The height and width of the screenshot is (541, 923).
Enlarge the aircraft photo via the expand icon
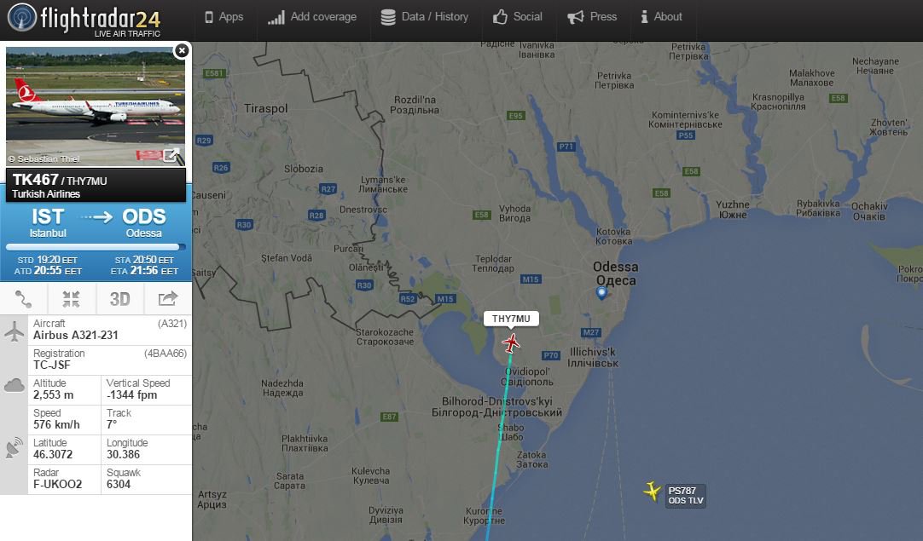(x=171, y=155)
